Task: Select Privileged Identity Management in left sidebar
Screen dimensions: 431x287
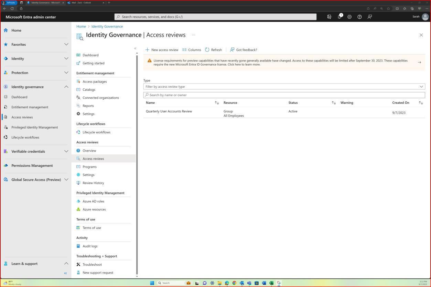Action: [34, 127]
